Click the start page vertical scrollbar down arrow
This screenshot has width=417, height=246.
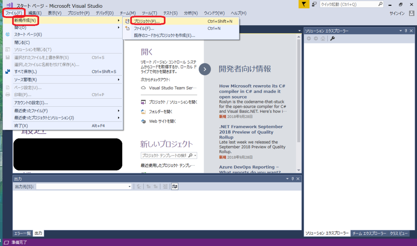298,170
